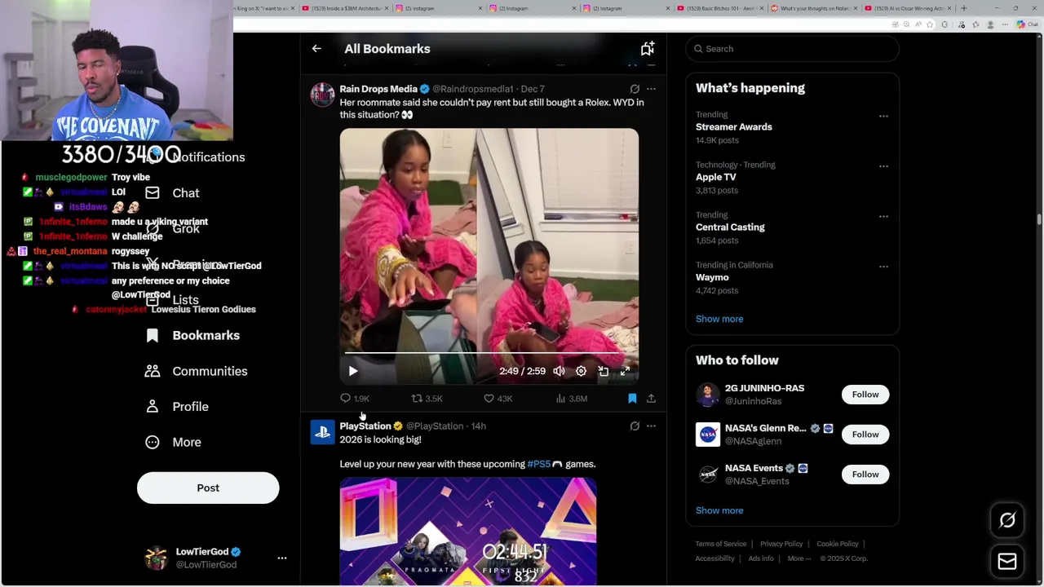Go to Communities in the sidebar
Viewport: 1044px width, 587px height.
click(196, 371)
